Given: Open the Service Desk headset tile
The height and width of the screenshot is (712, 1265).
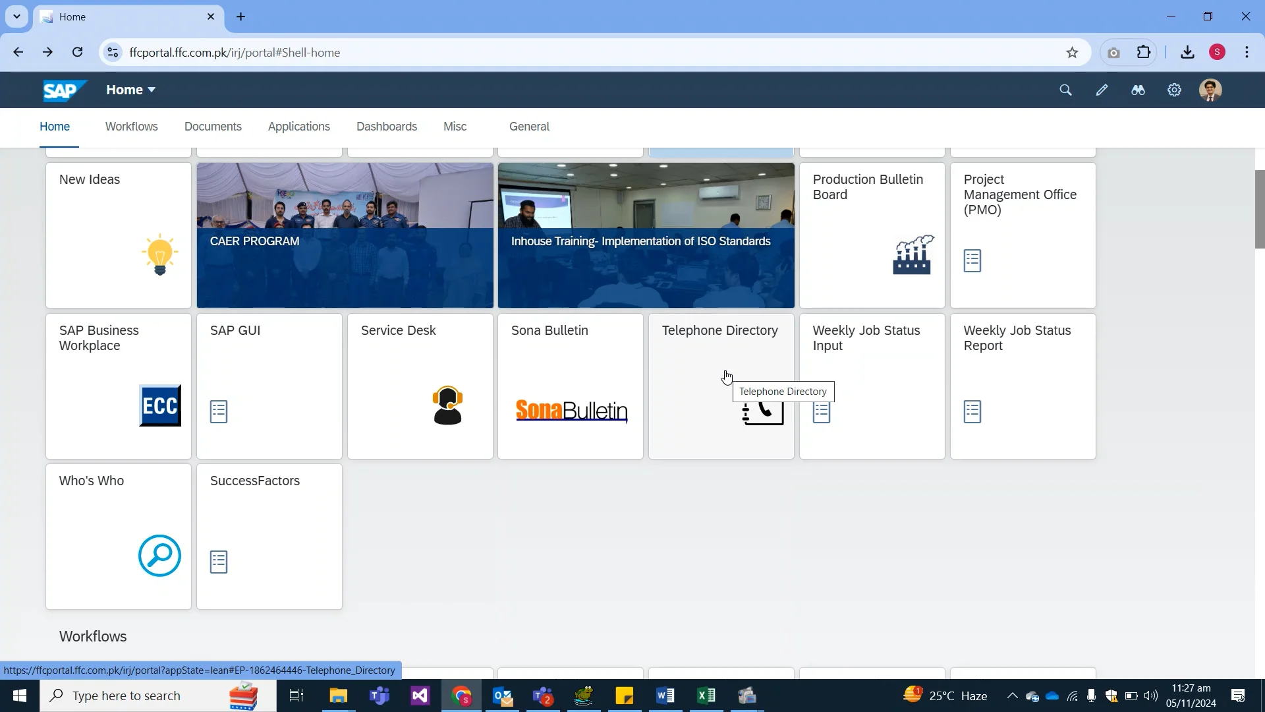Looking at the screenshot, I should (x=447, y=406).
